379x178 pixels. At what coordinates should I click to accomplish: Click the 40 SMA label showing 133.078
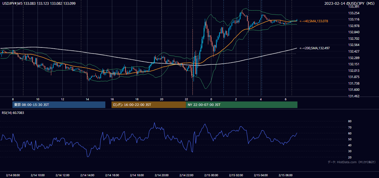(x=314, y=21)
